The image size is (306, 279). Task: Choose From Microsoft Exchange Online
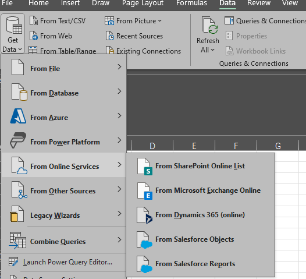click(x=201, y=190)
